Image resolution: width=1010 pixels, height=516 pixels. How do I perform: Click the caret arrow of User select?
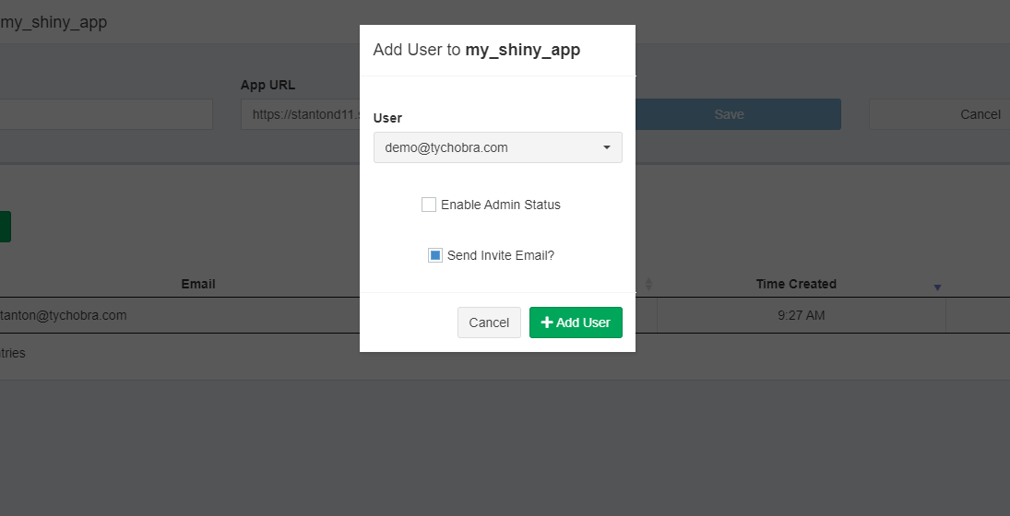click(x=606, y=147)
